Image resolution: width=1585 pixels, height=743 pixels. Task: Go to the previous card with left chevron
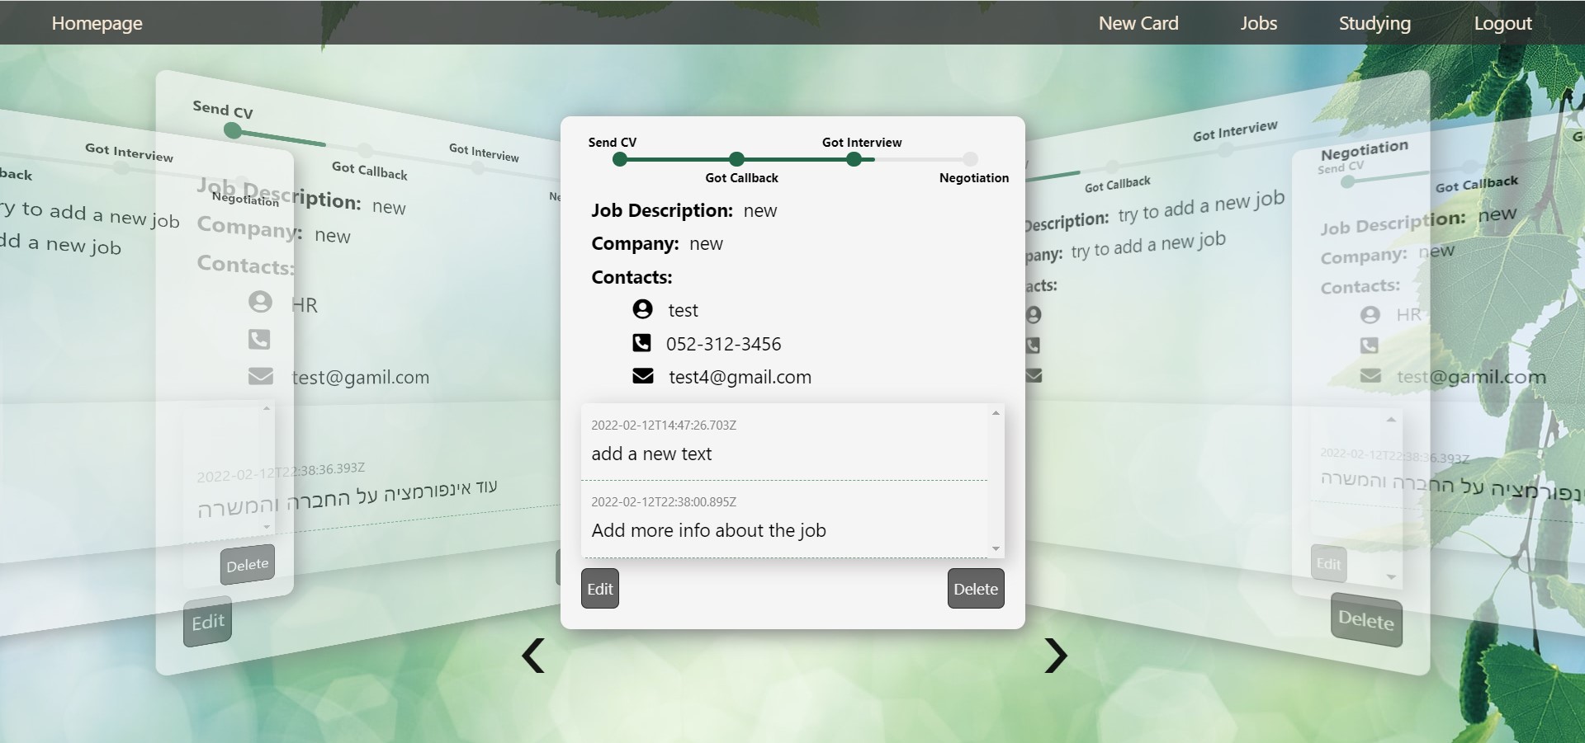point(533,656)
